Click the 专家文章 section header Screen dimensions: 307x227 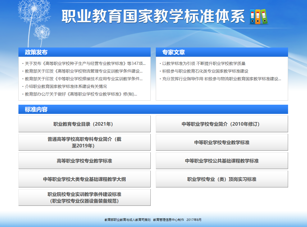pos(173,52)
